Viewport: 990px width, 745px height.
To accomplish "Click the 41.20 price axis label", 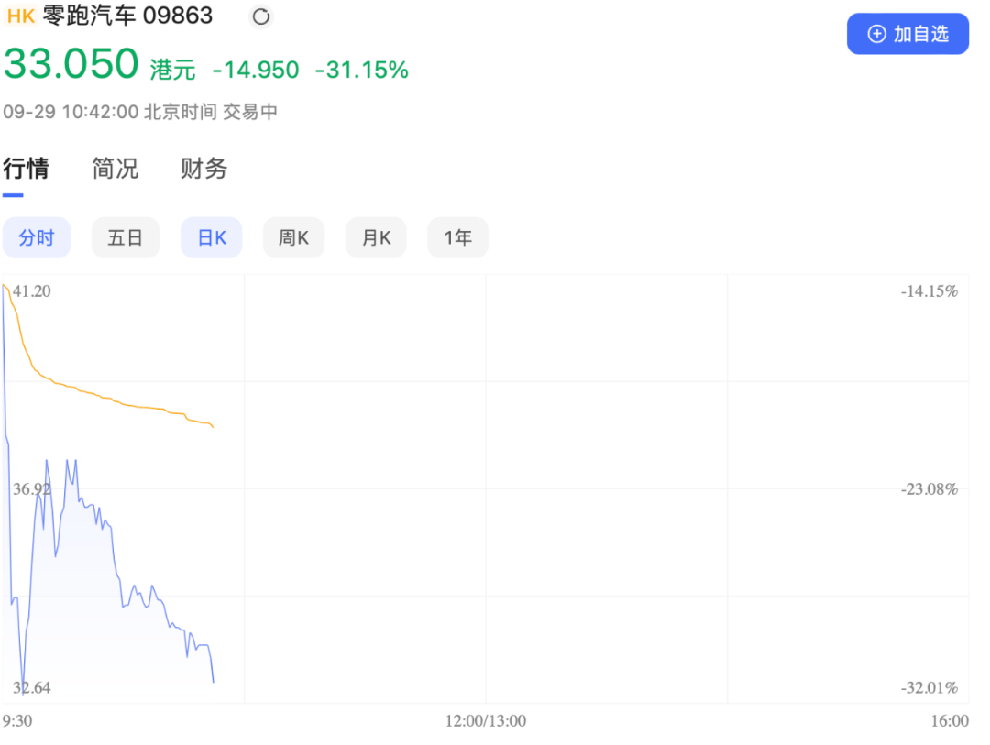I will [32, 291].
